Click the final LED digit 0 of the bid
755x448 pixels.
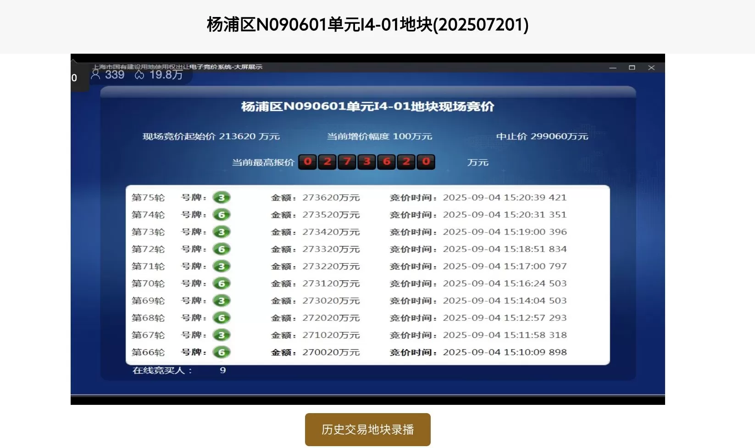click(426, 162)
